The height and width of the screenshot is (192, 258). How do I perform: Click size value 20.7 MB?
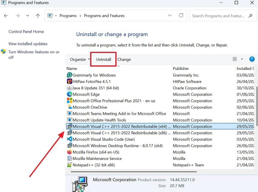pos(177,186)
